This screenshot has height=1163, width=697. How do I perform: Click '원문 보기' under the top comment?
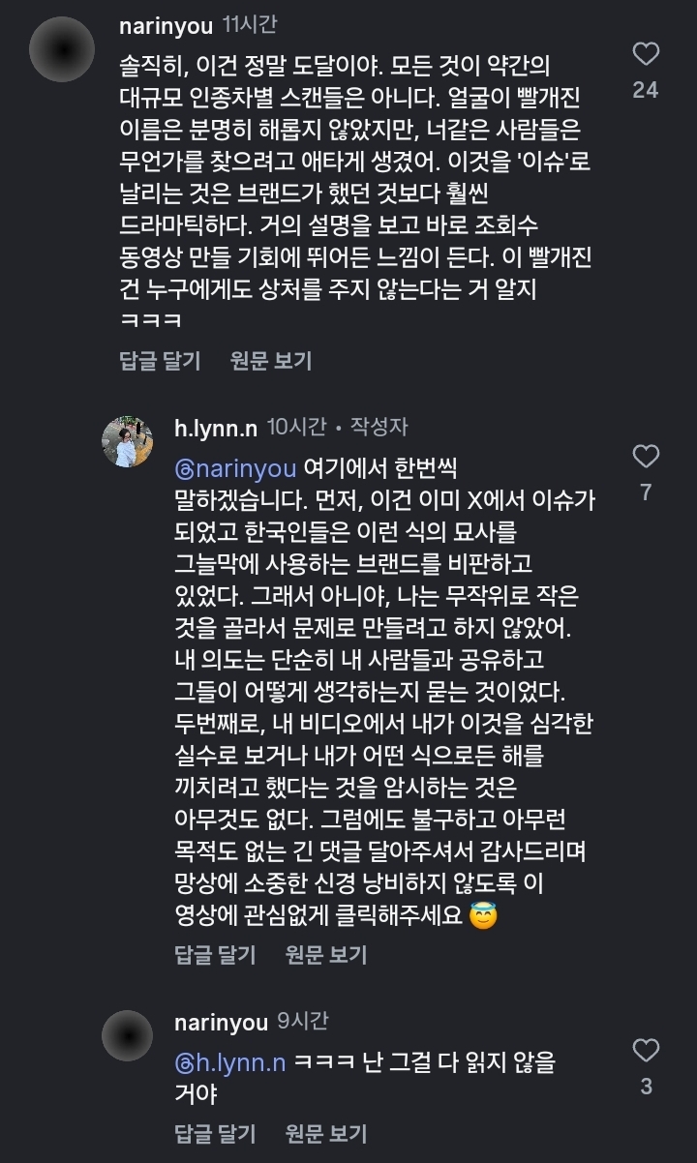coord(271,361)
